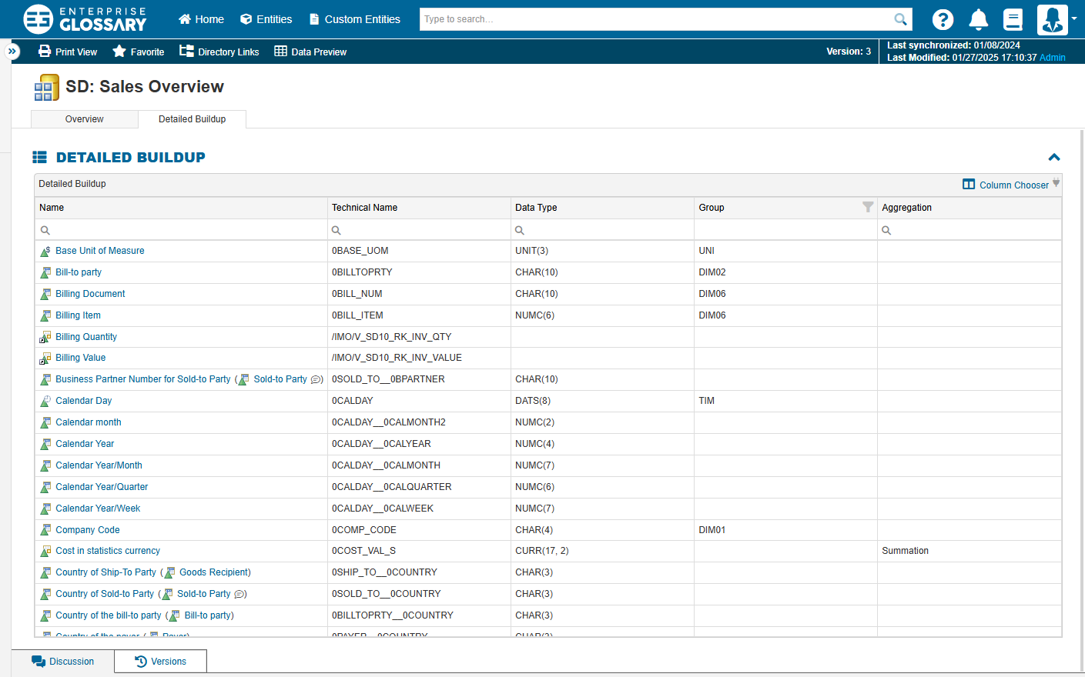Click the search magnifier icon in top bar

900,19
